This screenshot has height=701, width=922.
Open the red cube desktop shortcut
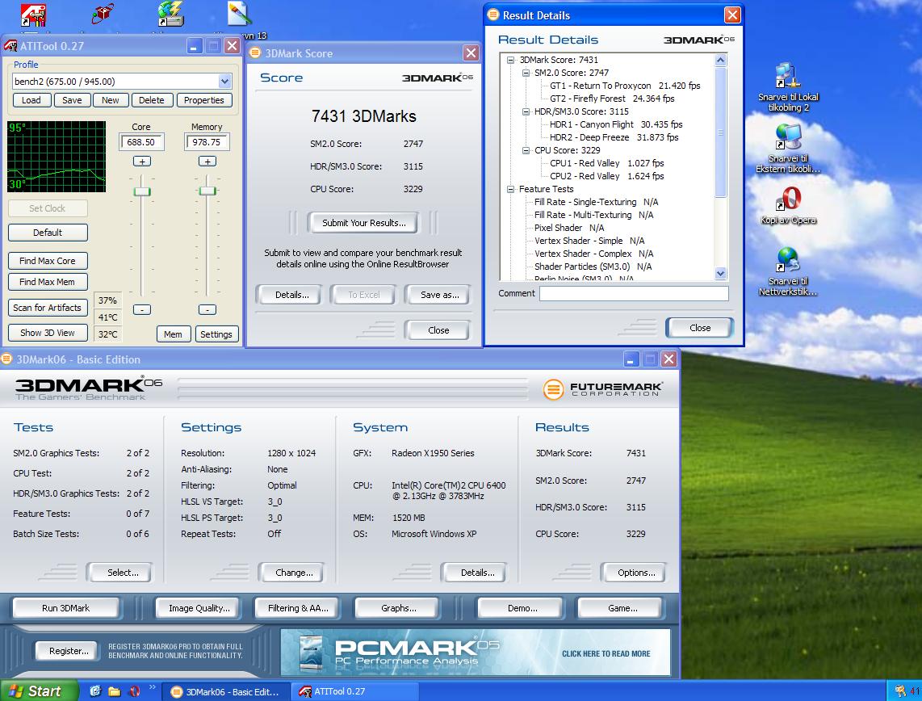103,13
